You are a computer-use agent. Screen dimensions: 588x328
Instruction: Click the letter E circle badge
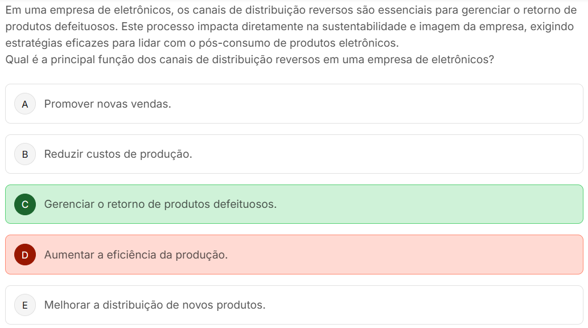[24, 305]
